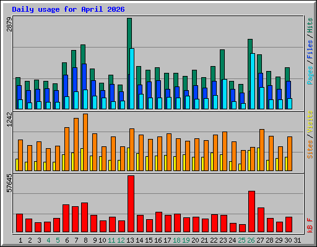Click the cyan pages bar for day 26
This screenshot has width=317, height=247.
pos(253,81)
